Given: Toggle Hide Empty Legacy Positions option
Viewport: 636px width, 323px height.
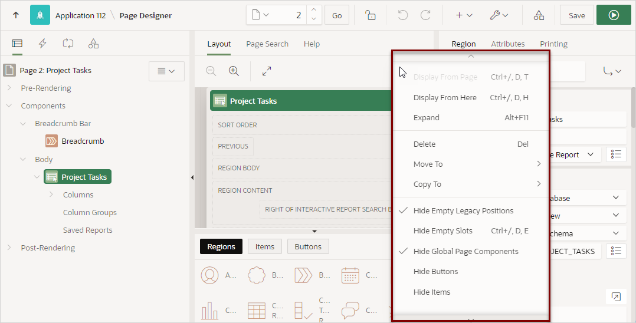Looking at the screenshot, I should click(x=471, y=211).
